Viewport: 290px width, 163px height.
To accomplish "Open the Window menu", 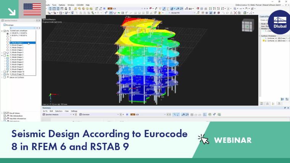I will coord(71,5).
